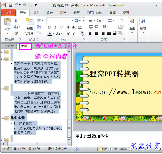Open font color dropdown arrow

click(x=53, y=33)
